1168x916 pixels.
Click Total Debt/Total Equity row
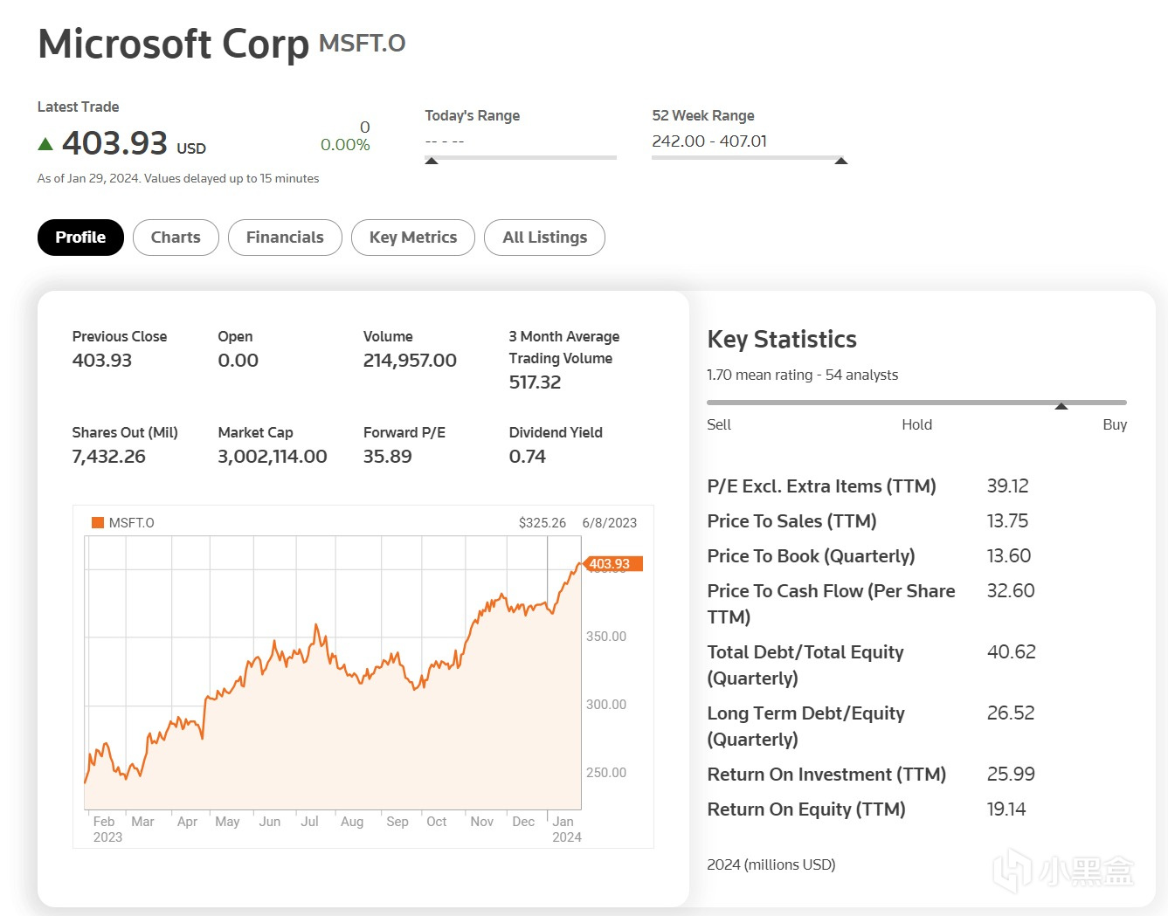click(916, 665)
